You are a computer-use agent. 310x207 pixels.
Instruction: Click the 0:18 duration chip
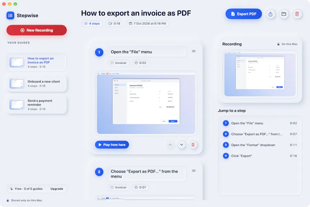(114, 24)
